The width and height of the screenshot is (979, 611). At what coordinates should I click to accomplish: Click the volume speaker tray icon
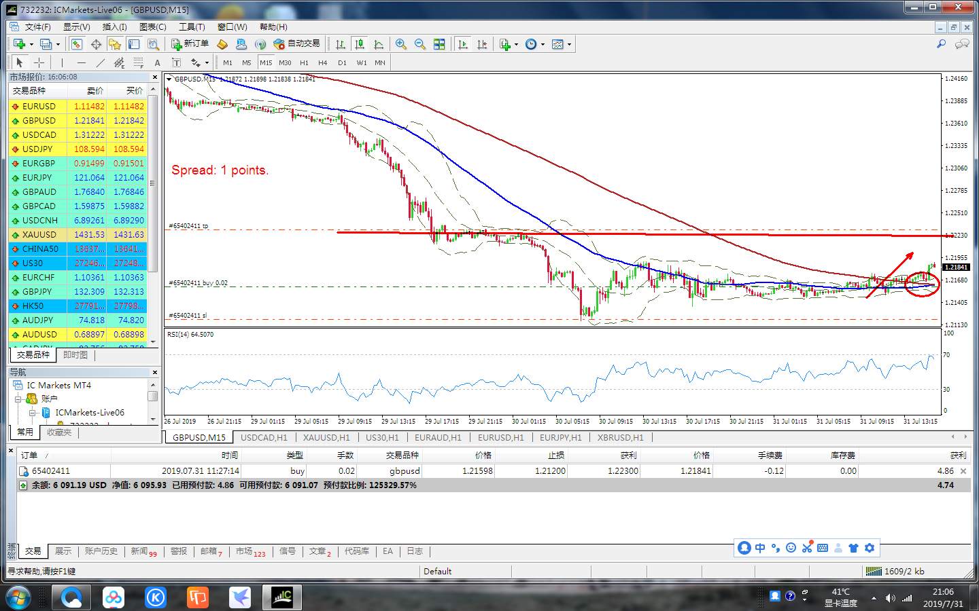(890, 598)
